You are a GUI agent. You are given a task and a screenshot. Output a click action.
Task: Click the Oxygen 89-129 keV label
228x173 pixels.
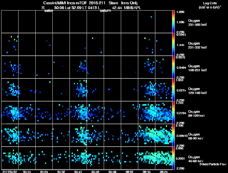197,114
